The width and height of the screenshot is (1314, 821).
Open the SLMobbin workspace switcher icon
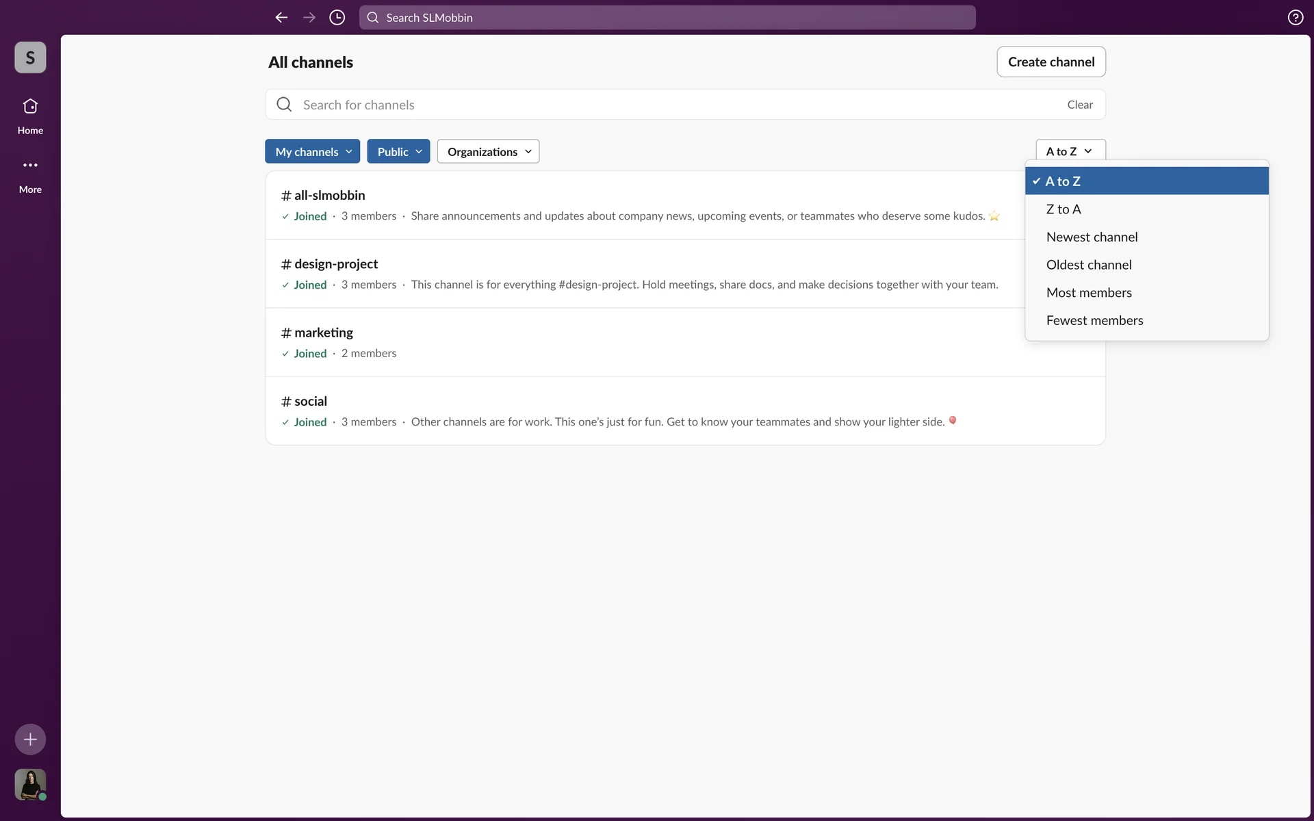[x=30, y=57]
